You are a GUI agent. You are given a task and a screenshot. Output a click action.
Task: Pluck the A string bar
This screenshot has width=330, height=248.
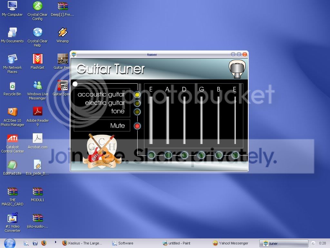[x=168, y=120]
